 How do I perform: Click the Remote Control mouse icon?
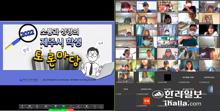click(86, 106)
